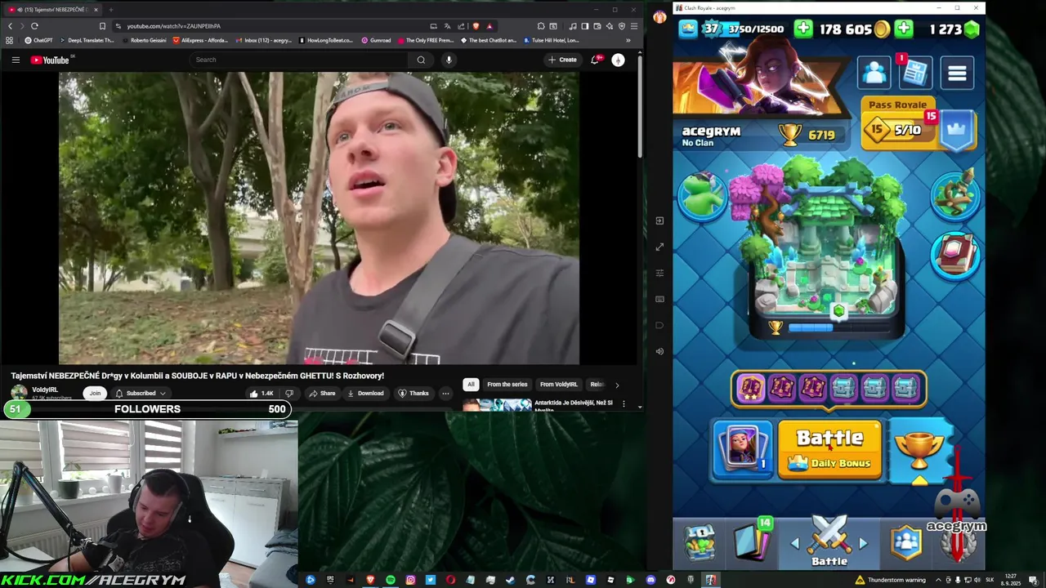
Task: Download the YouTube video
Action: point(365,394)
